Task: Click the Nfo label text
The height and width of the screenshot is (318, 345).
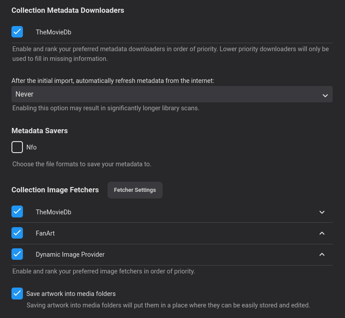Action: [x=31, y=147]
